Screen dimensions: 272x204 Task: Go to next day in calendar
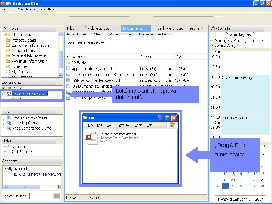(x=253, y=33)
